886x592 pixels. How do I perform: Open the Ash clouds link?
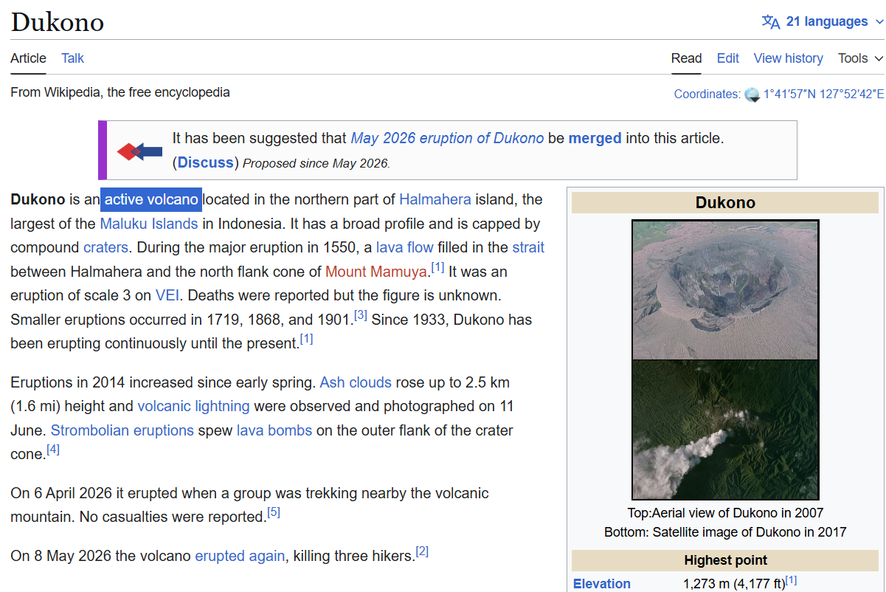point(356,383)
